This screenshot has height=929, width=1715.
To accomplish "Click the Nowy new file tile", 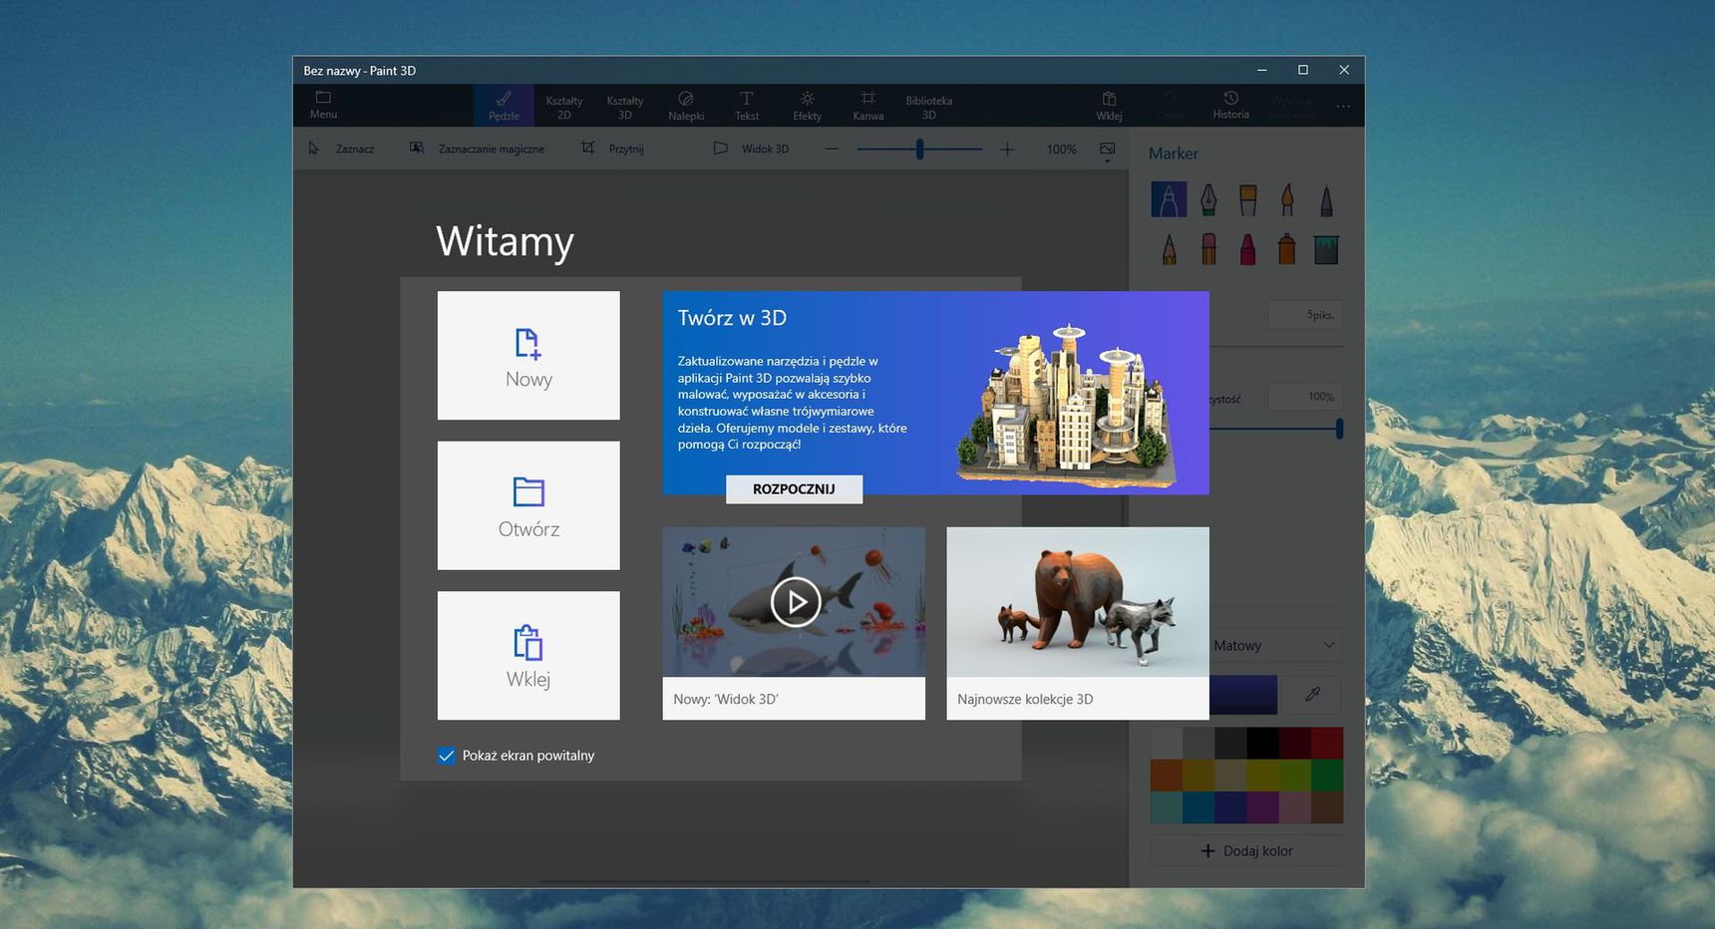I will point(528,355).
